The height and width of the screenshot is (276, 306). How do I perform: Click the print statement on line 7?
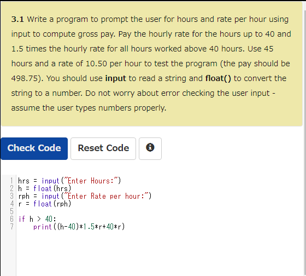(x=79, y=227)
